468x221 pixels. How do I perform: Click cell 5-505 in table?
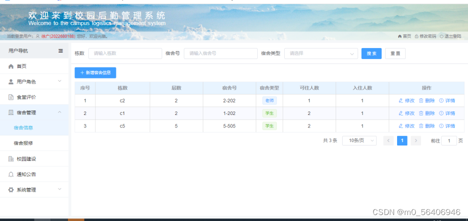tap(230, 126)
